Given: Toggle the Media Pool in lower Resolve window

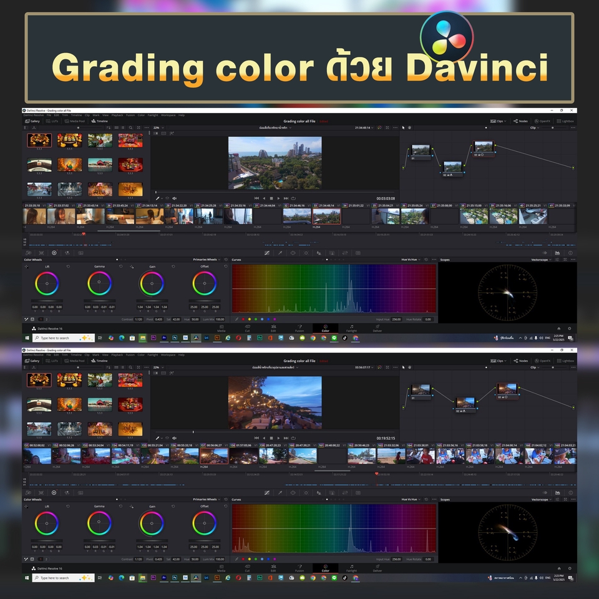Looking at the screenshot, I should pyautogui.click(x=74, y=361).
